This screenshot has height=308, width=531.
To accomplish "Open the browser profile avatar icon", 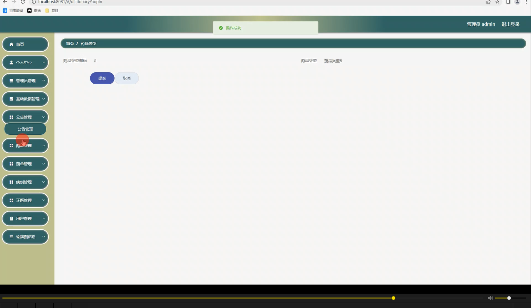I will (x=517, y=2).
